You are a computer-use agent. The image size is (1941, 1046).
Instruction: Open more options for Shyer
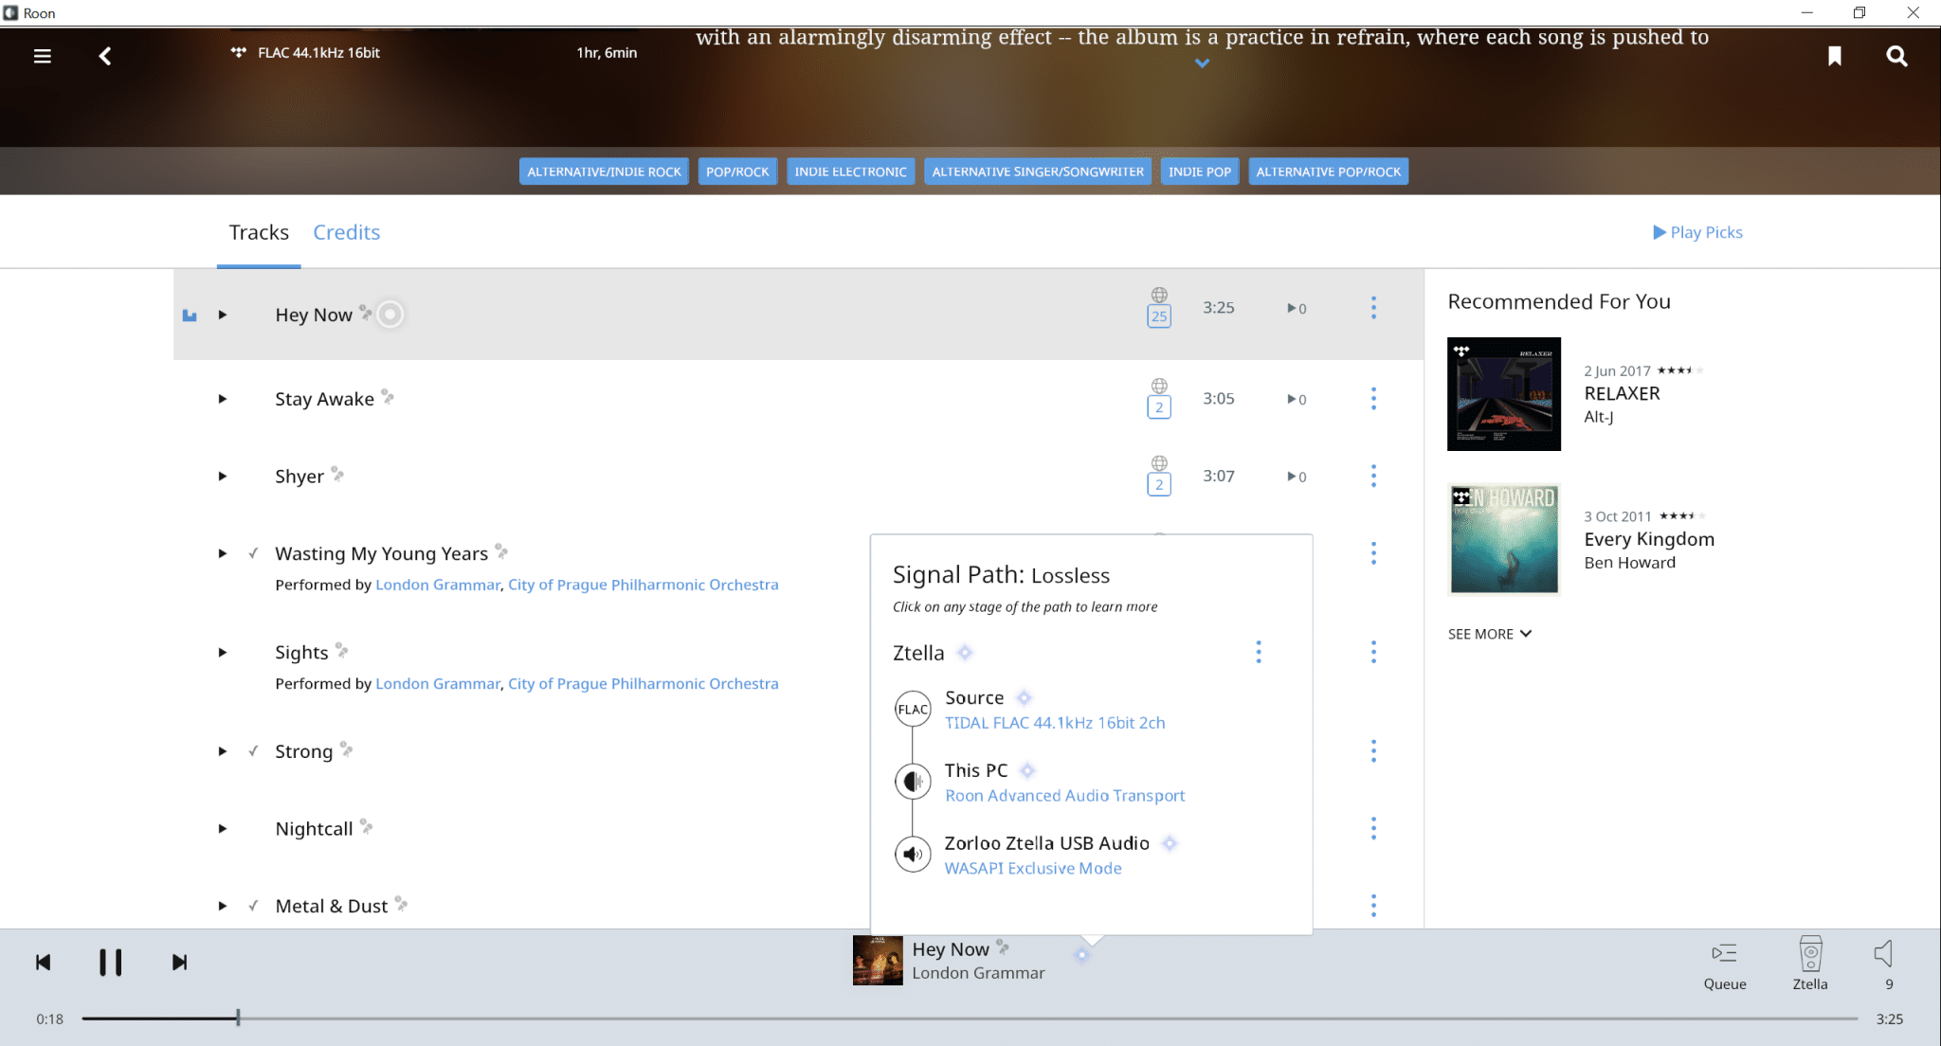click(x=1373, y=476)
